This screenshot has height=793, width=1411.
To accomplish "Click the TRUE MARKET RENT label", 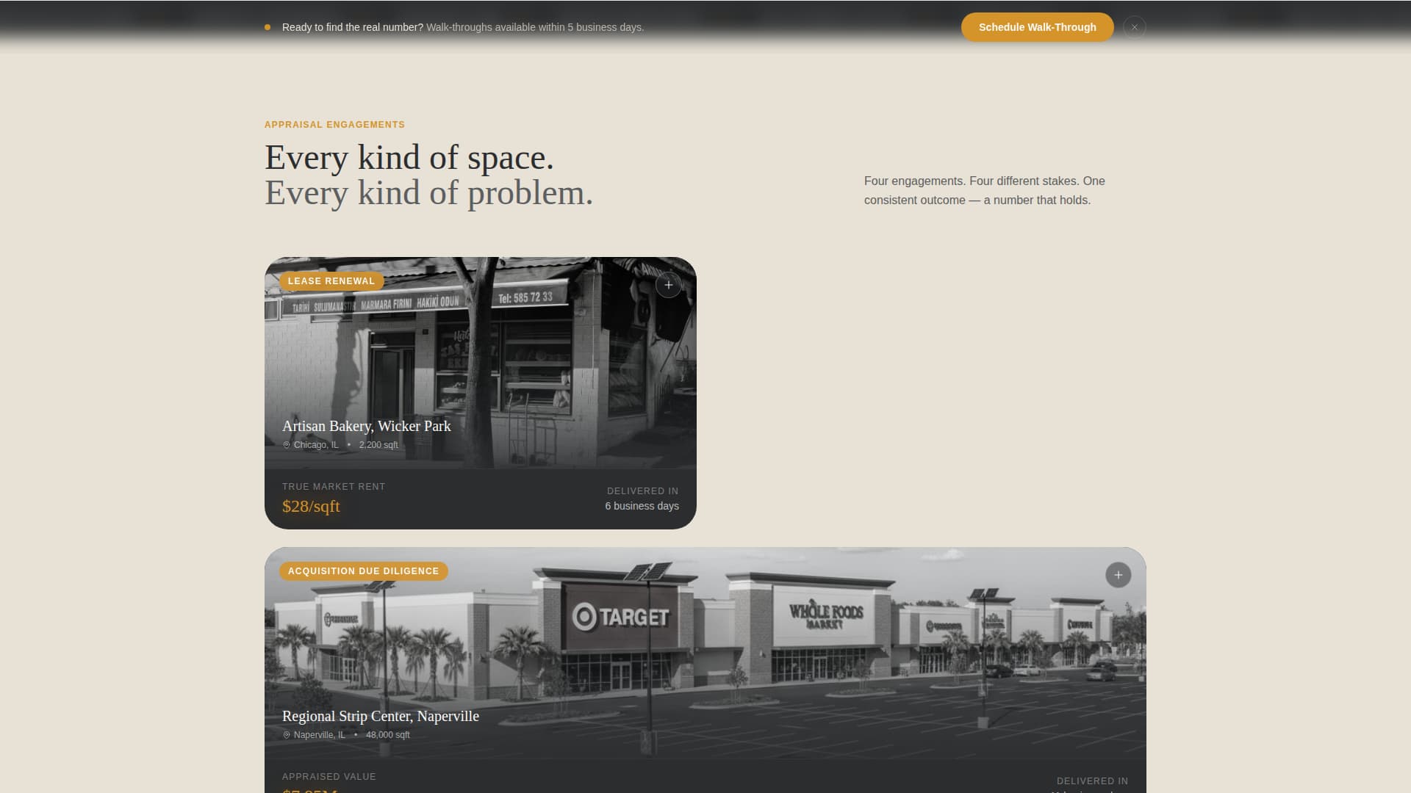I will (334, 486).
